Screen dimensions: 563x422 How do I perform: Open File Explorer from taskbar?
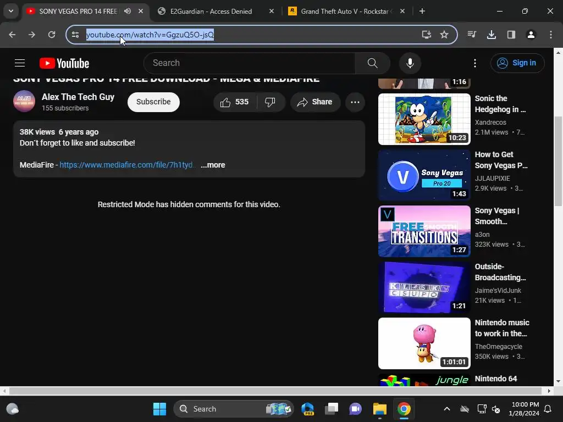click(379, 409)
